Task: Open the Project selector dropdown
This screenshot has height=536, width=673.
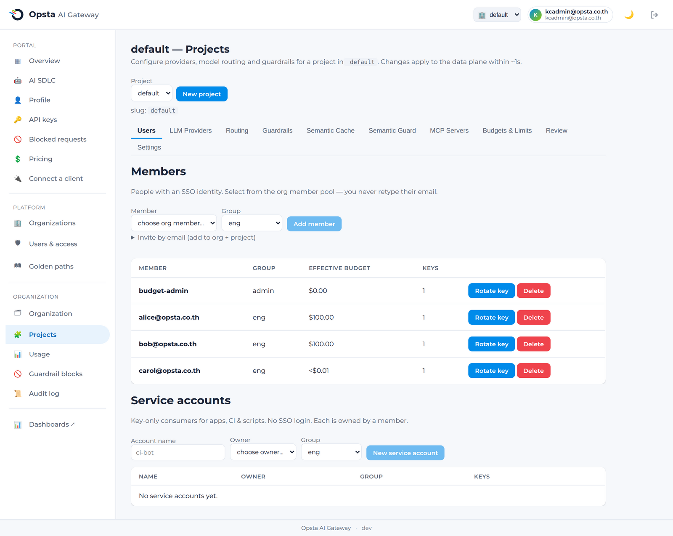Action: (152, 93)
